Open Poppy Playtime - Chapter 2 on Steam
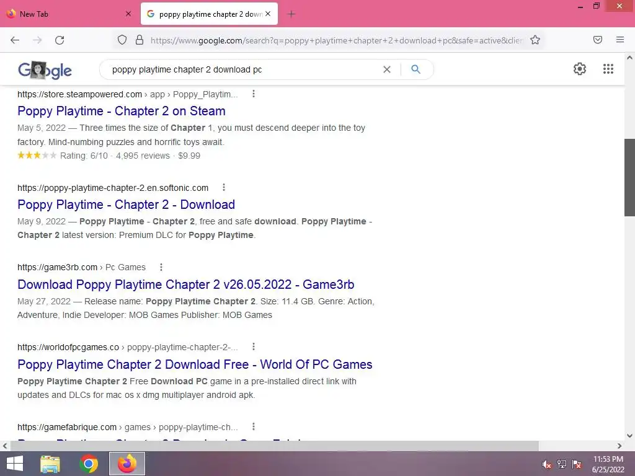This screenshot has width=635, height=476. click(x=122, y=111)
